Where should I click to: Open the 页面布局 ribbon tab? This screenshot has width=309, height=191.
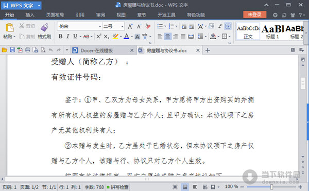55,15
